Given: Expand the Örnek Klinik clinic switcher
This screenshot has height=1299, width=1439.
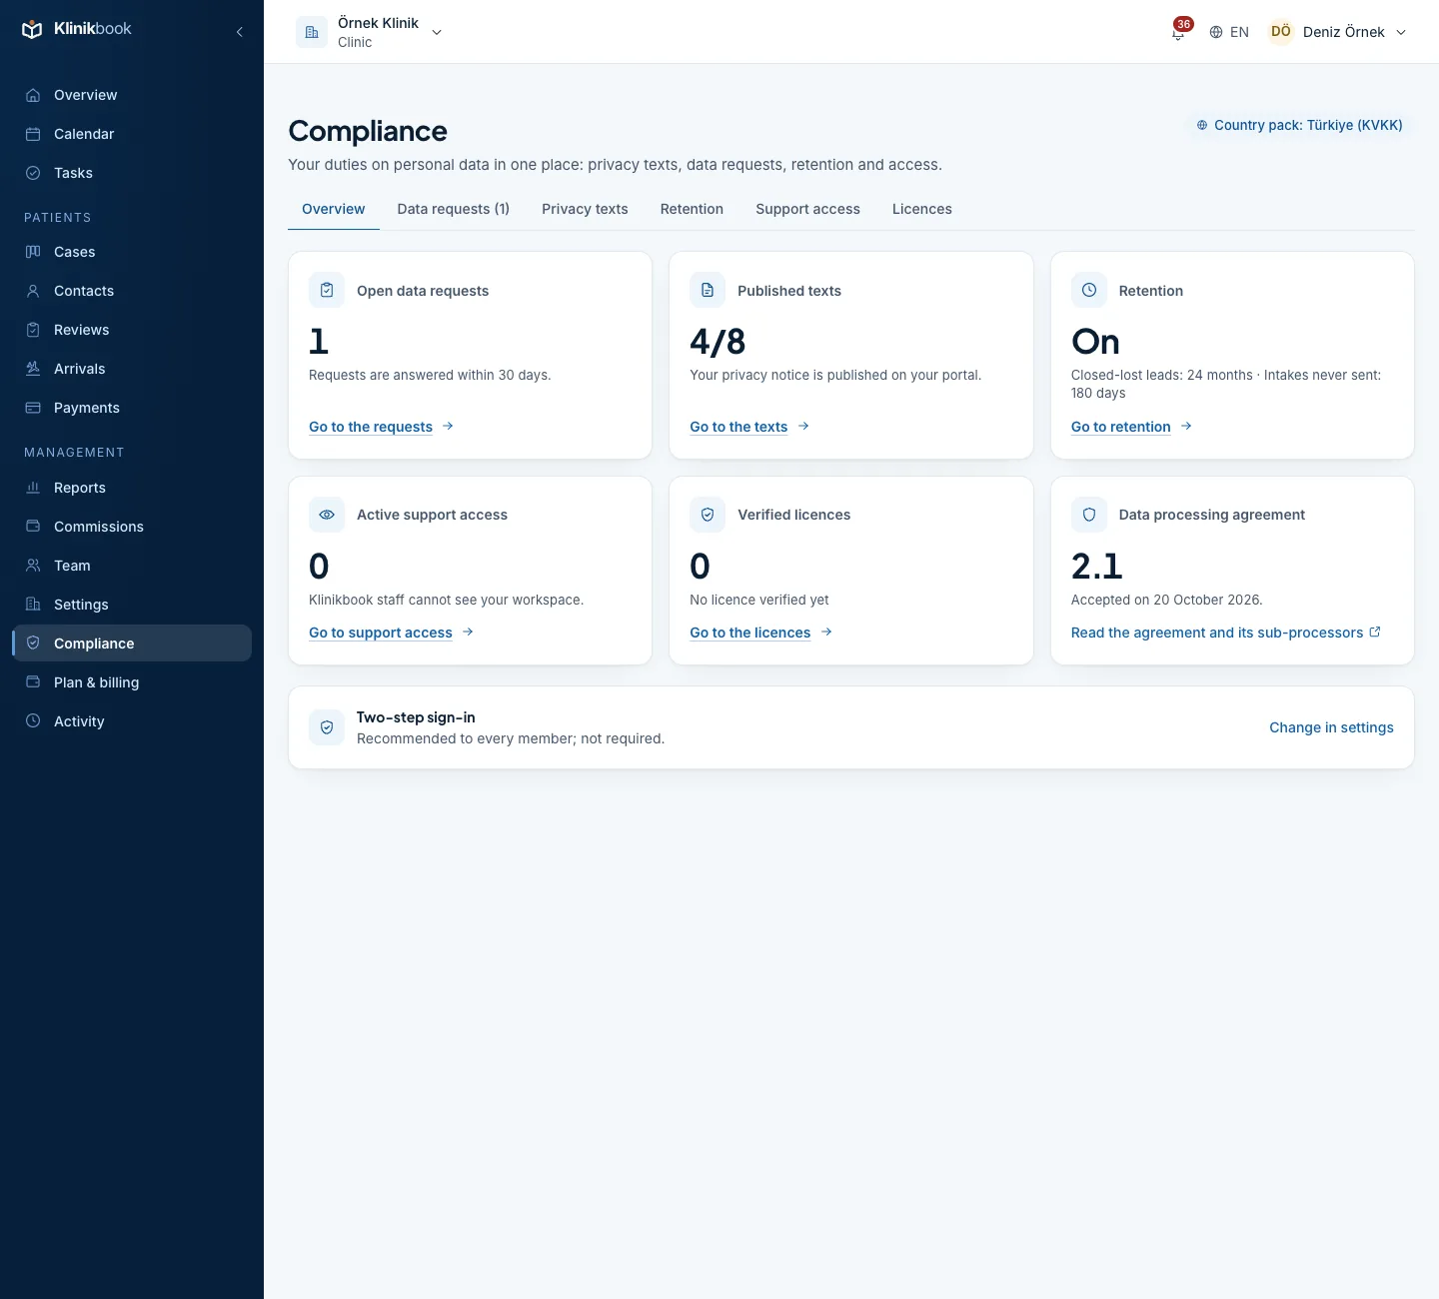Looking at the screenshot, I should coord(371,32).
